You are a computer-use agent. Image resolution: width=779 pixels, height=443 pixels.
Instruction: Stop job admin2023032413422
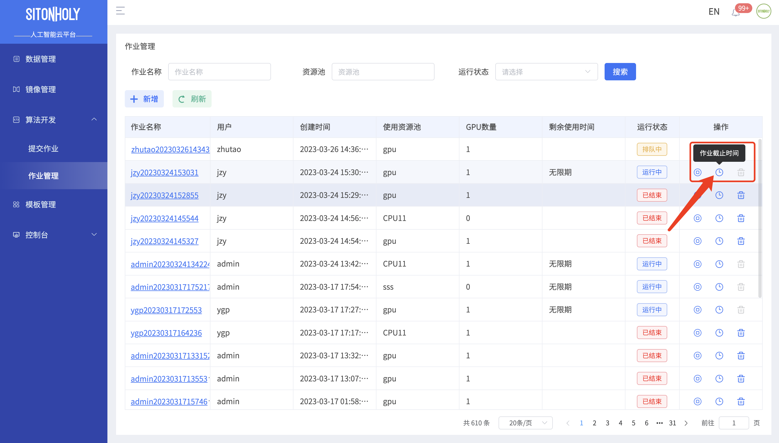[698, 264]
